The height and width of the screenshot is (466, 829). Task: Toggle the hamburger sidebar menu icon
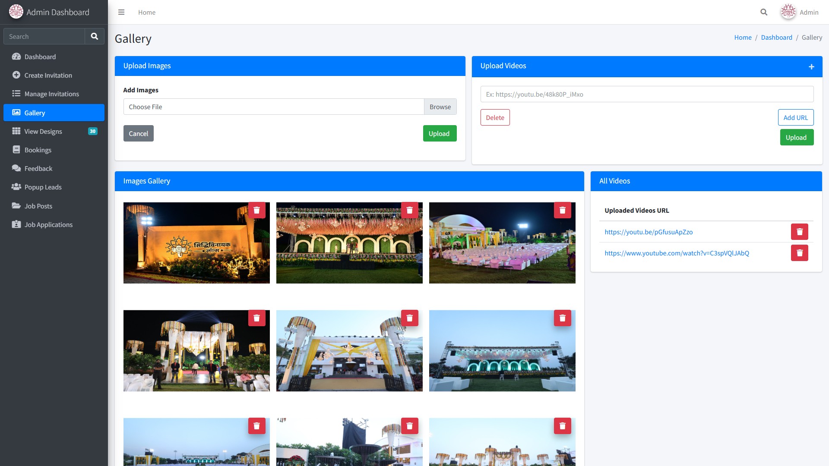[121, 12]
